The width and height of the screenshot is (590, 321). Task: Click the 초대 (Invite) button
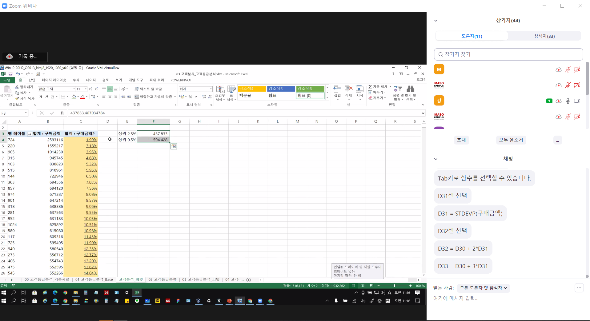pyautogui.click(x=461, y=140)
